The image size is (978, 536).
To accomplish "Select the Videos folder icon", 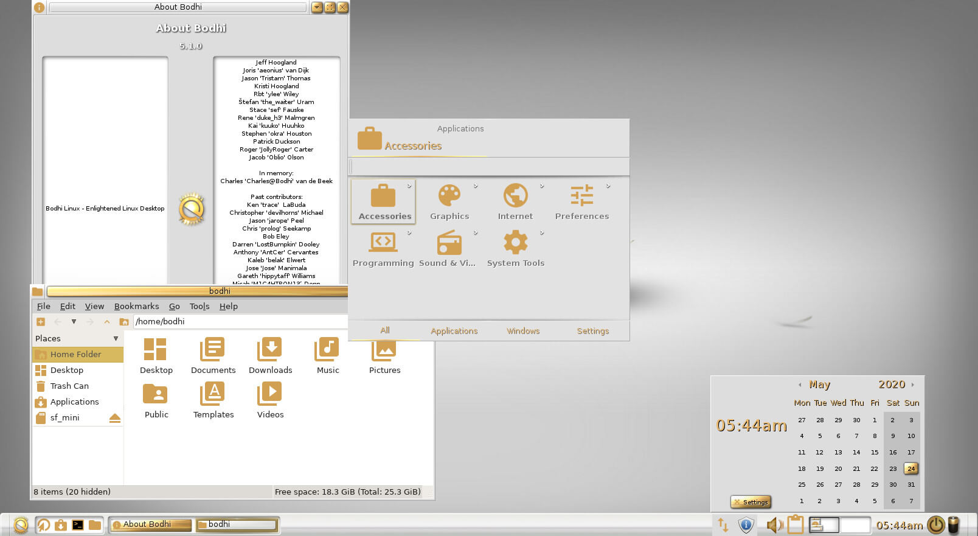I will pyautogui.click(x=270, y=400).
